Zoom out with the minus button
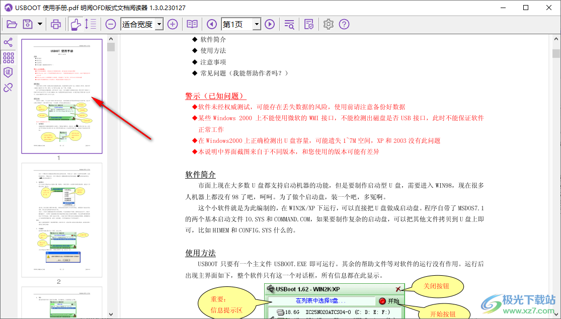 111,24
